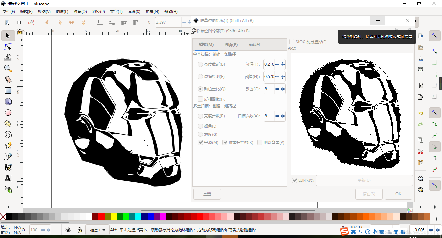This screenshot has width=442, height=238.
Task: Click the Undo arrow in right toolbar
Action: coord(421,113)
